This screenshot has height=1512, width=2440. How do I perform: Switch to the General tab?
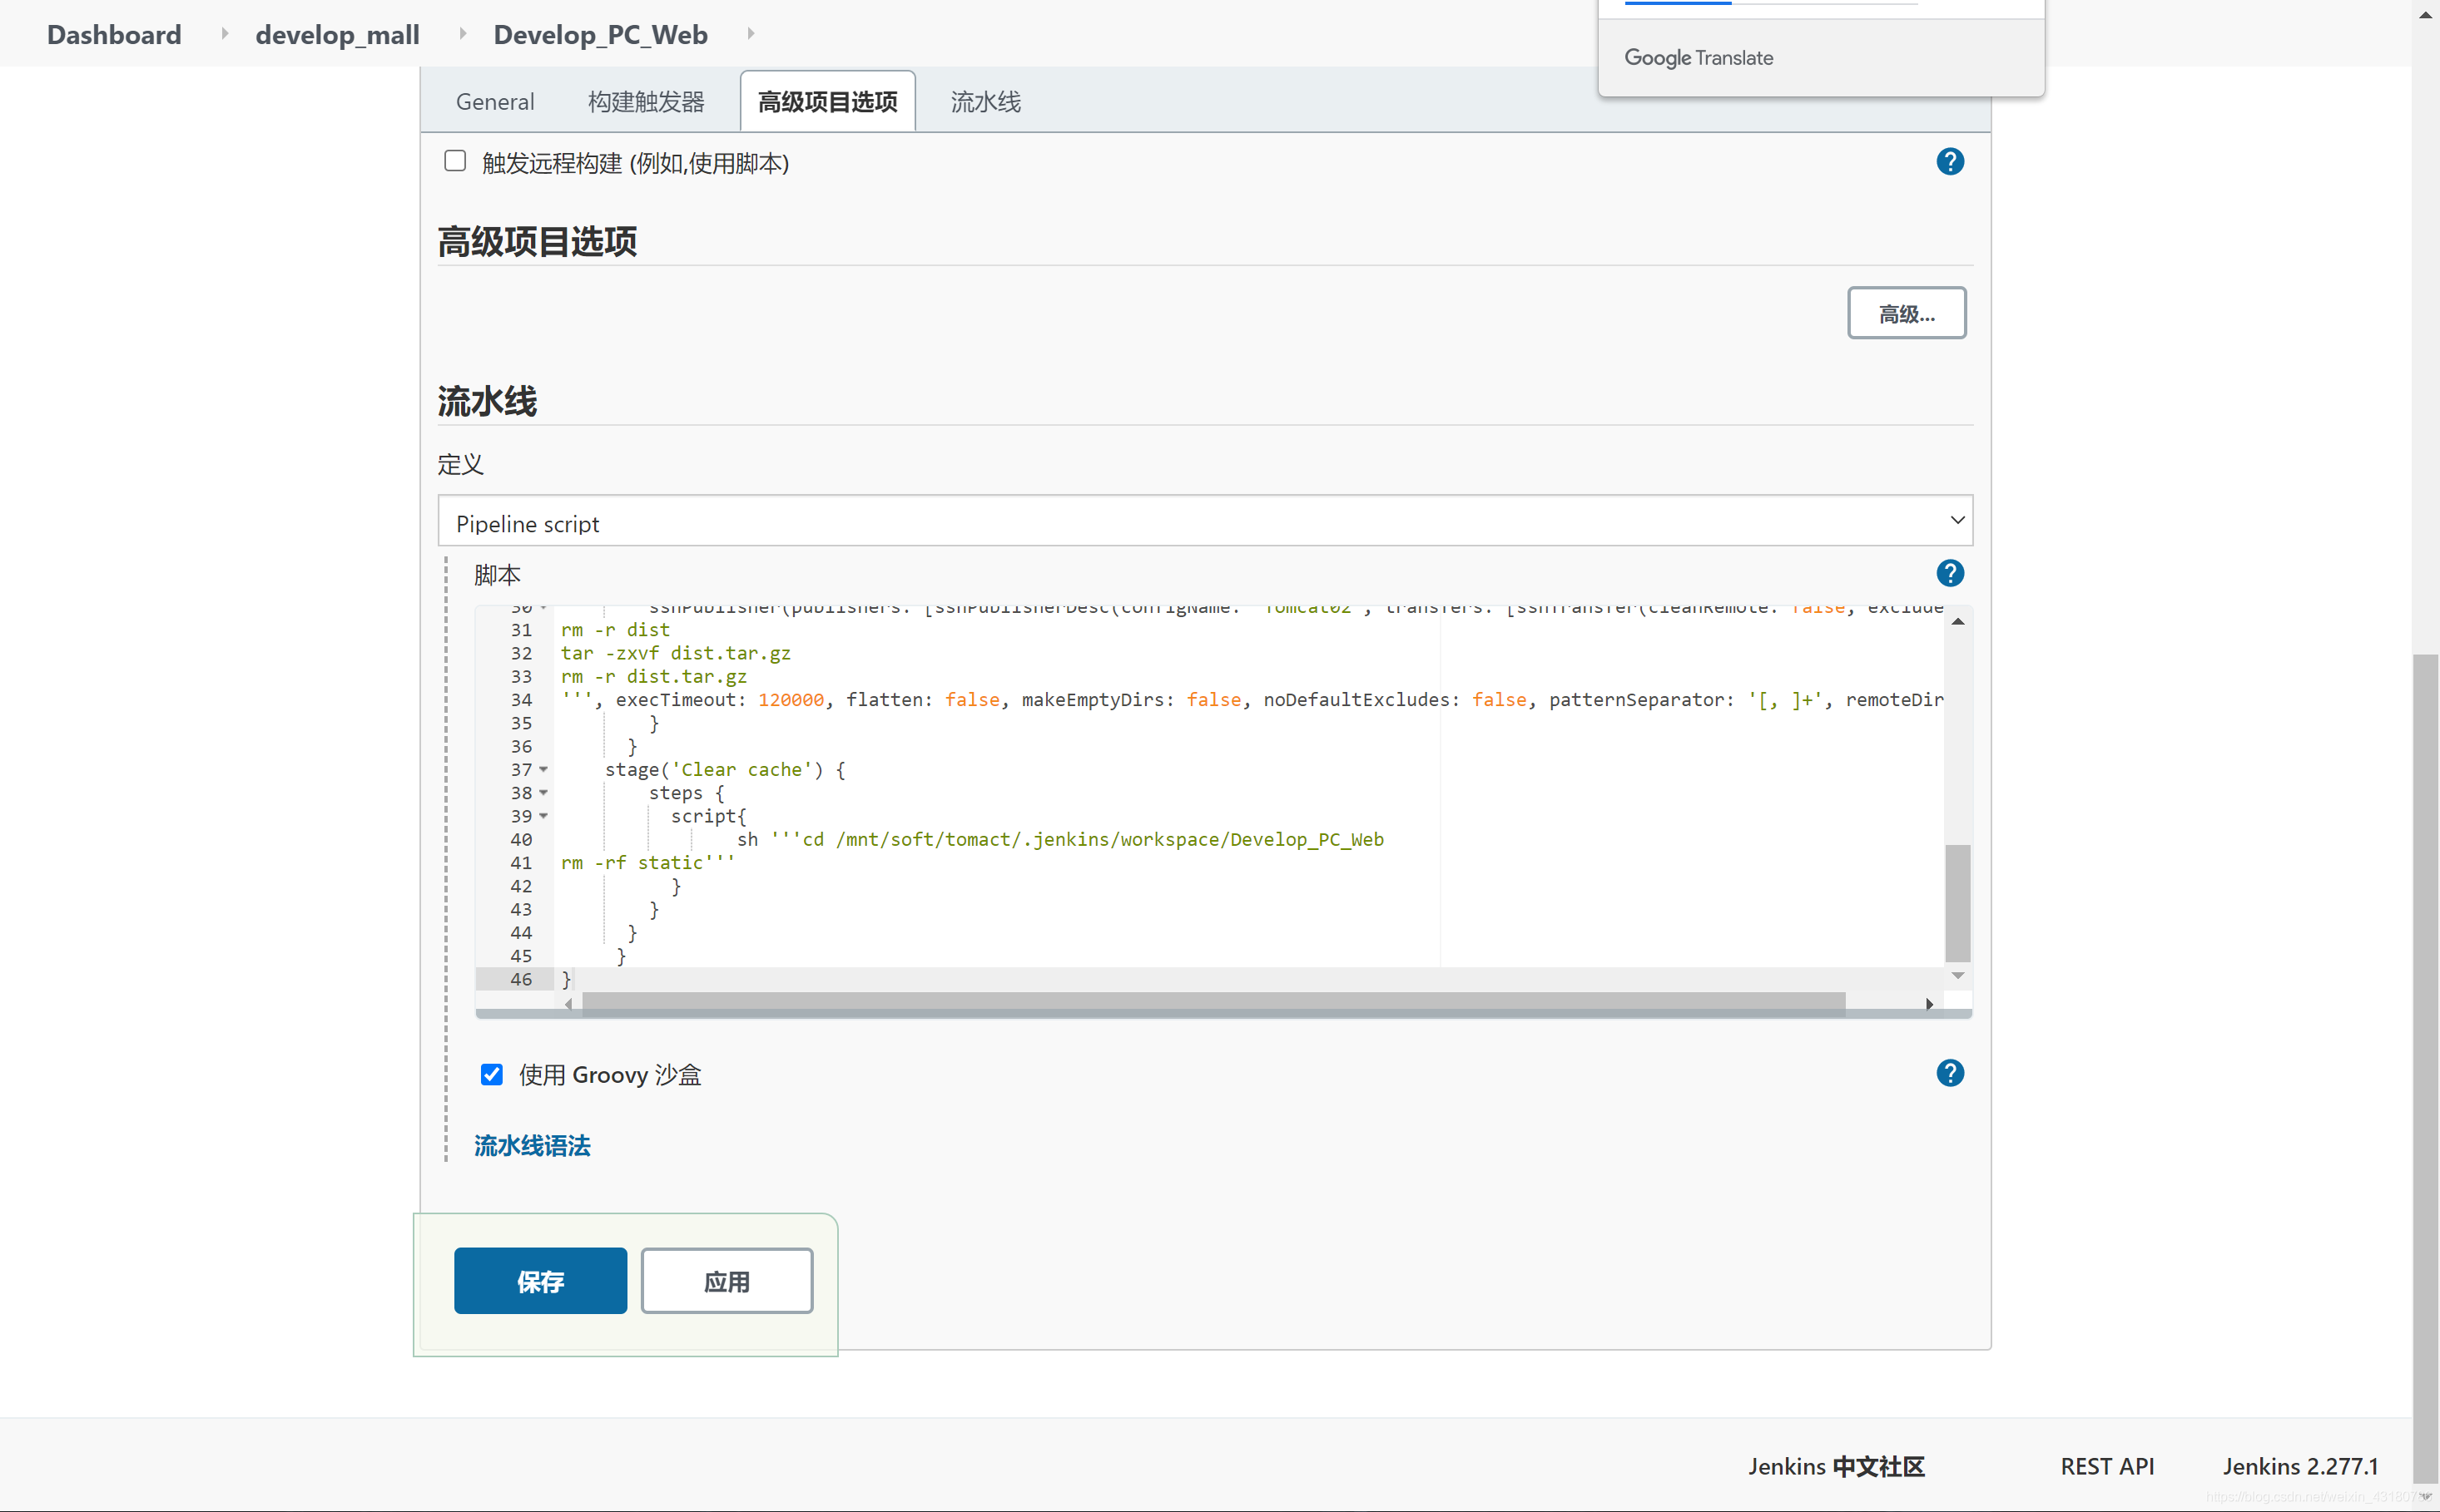coord(494,102)
